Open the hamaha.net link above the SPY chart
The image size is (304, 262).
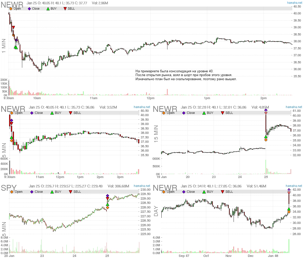point(142,186)
